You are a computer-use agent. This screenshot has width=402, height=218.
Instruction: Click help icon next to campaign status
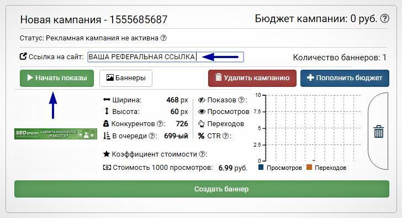163,38
